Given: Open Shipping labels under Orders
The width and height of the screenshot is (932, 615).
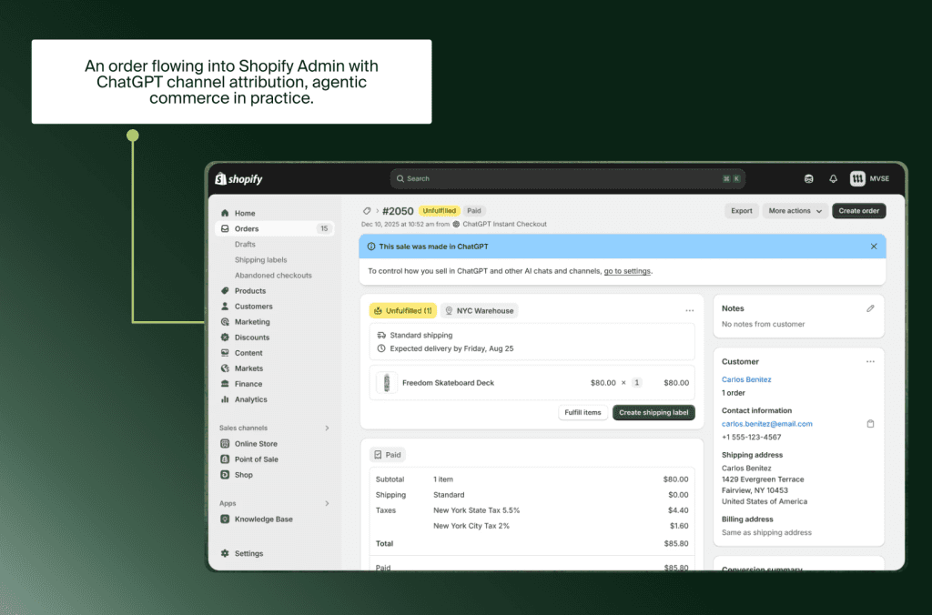Looking at the screenshot, I should (260, 259).
